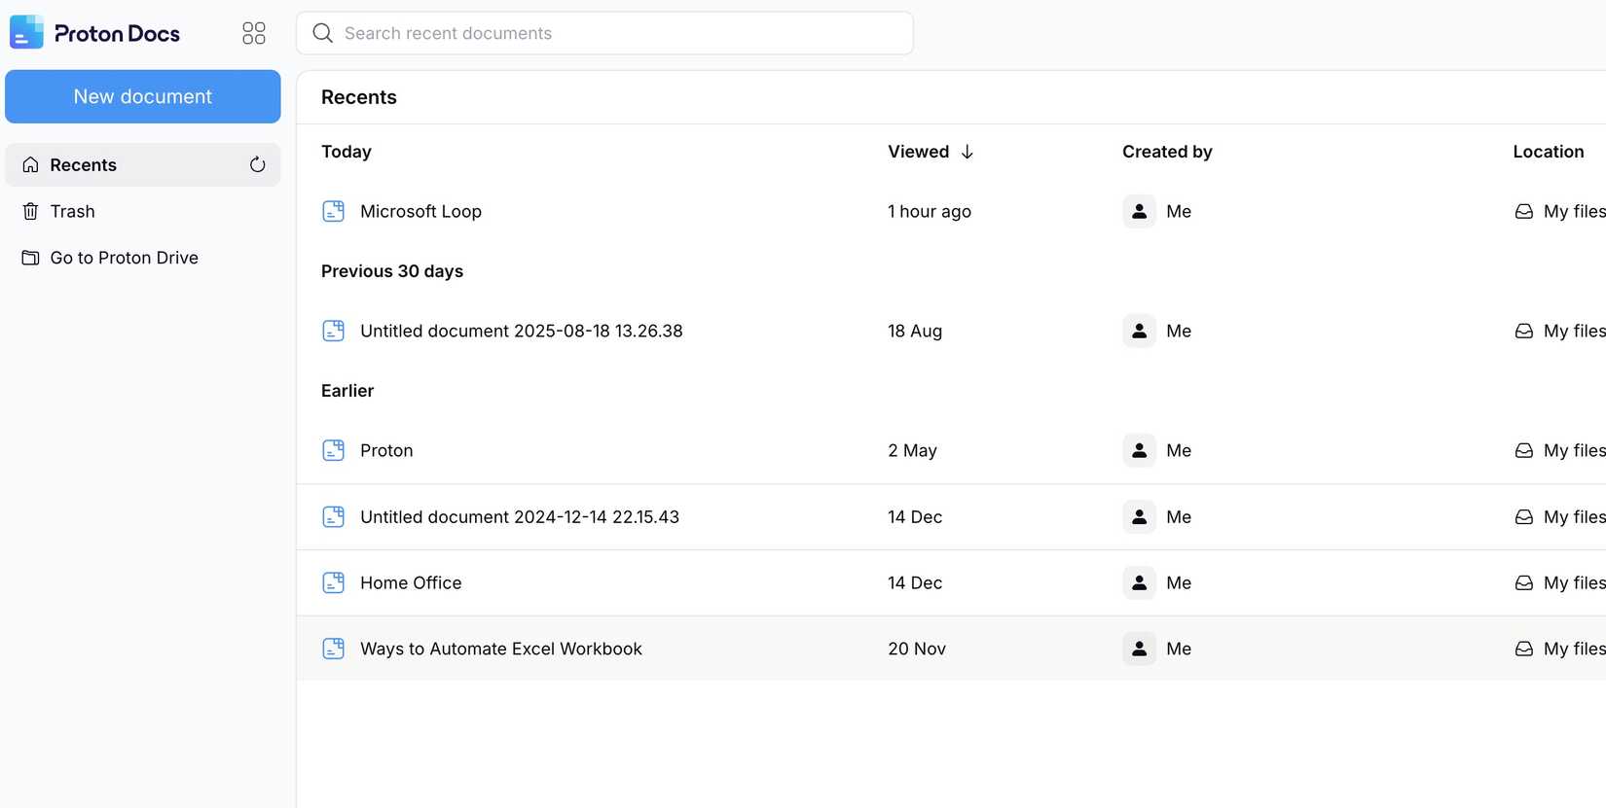Open the Proton apps grid switcher
1606x808 pixels.
pyautogui.click(x=253, y=33)
